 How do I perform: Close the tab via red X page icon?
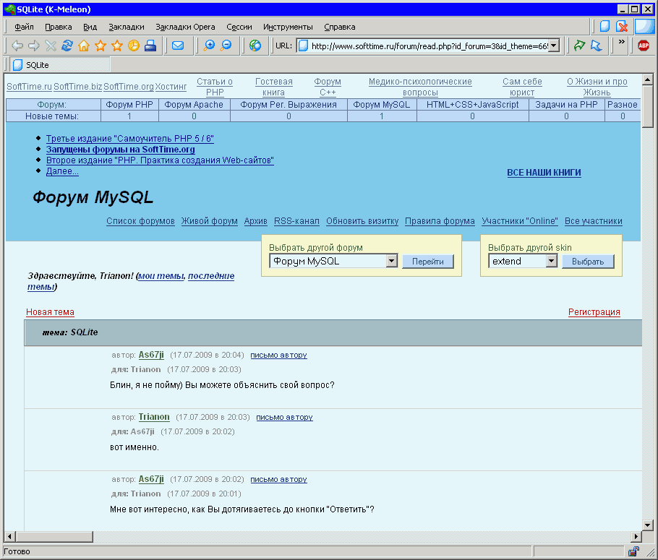click(622, 27)
